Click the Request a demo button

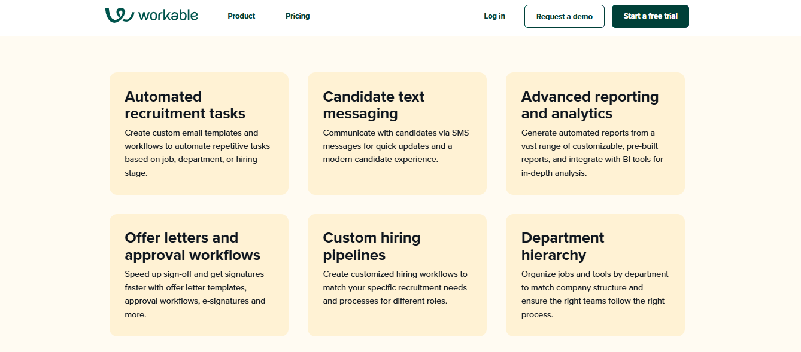coord(565,16)
